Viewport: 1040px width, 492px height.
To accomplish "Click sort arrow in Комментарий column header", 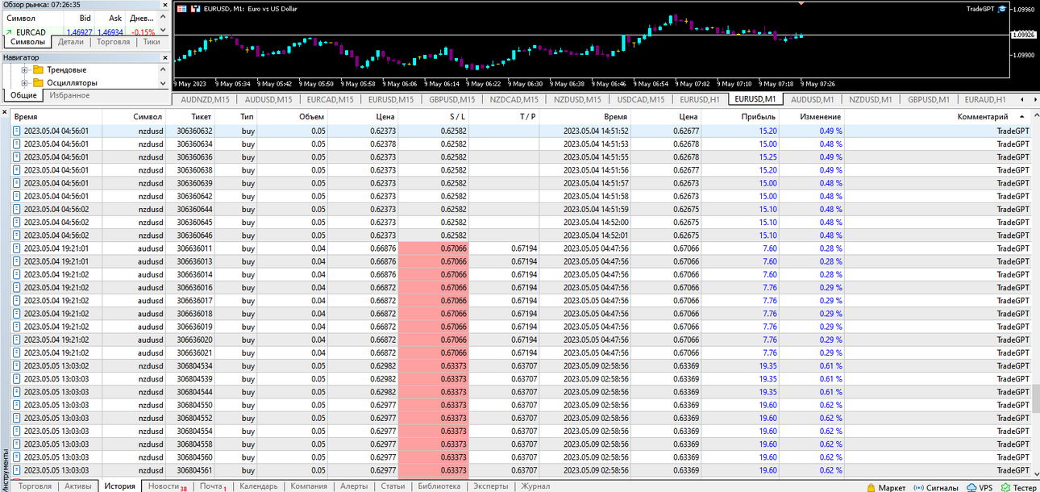I will tap(1021, 117).
